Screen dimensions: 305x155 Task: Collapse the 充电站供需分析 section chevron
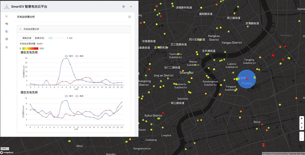point(20,29)
